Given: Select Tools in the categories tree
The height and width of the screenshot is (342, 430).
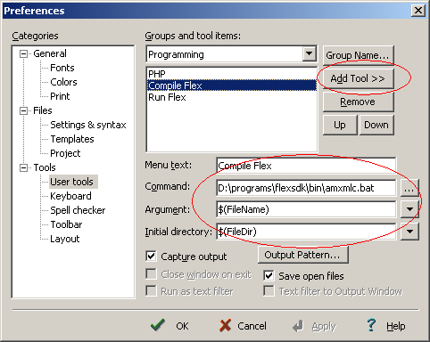Looking at the screenshot, I should point(45,167).
